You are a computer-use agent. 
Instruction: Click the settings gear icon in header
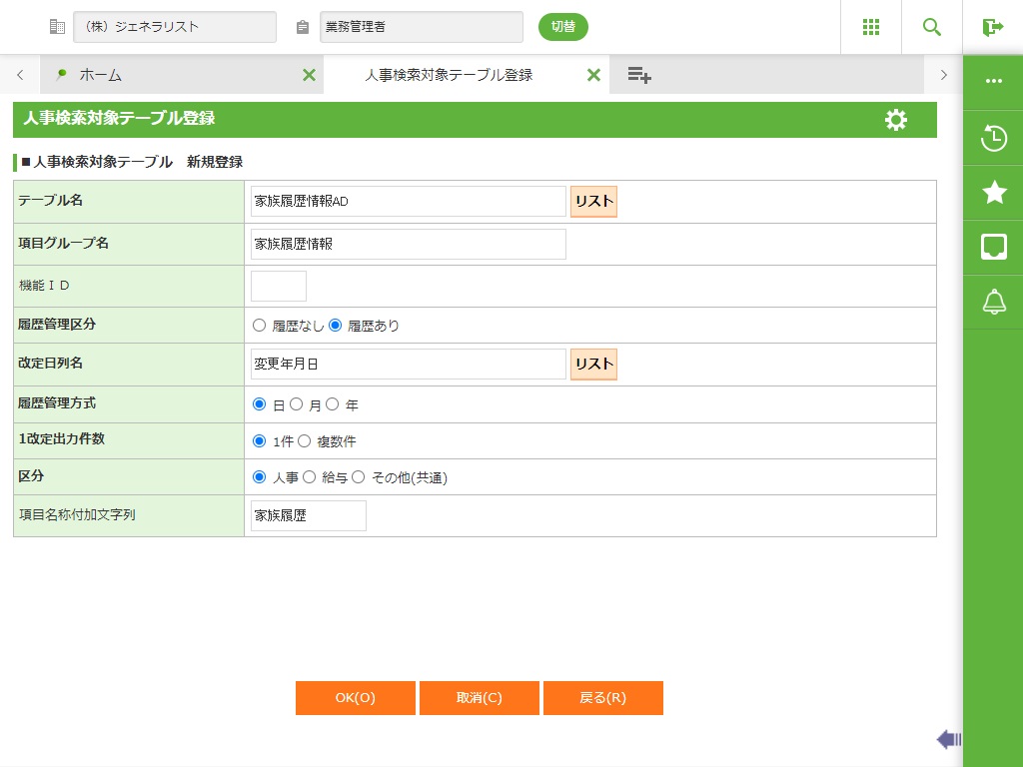pos(896,120)
